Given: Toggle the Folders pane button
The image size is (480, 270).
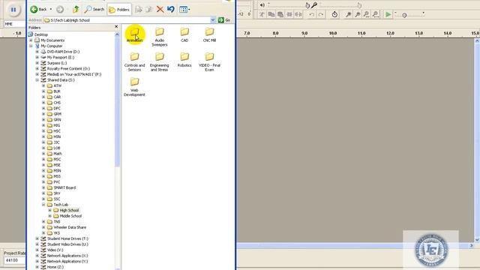Looking at the screenshot, I should click(x=119, y=10).
